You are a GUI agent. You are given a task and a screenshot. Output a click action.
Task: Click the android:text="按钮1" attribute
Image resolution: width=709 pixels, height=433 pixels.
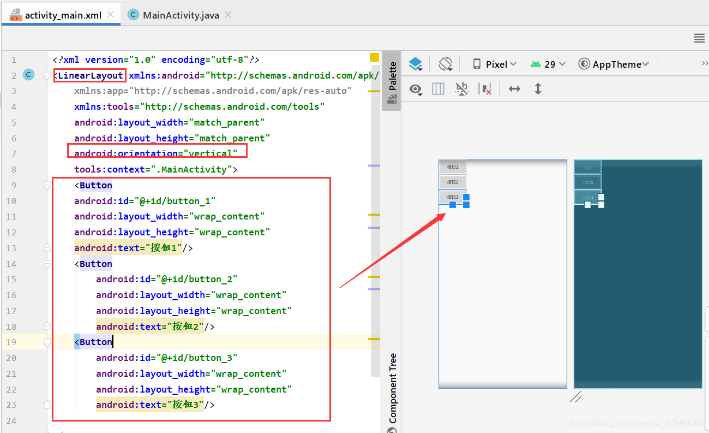coord(128,248)
